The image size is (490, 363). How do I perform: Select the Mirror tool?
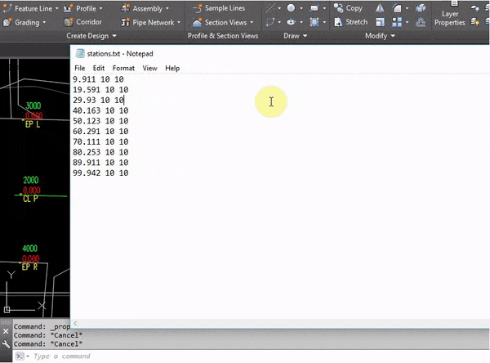click(380, 8)
